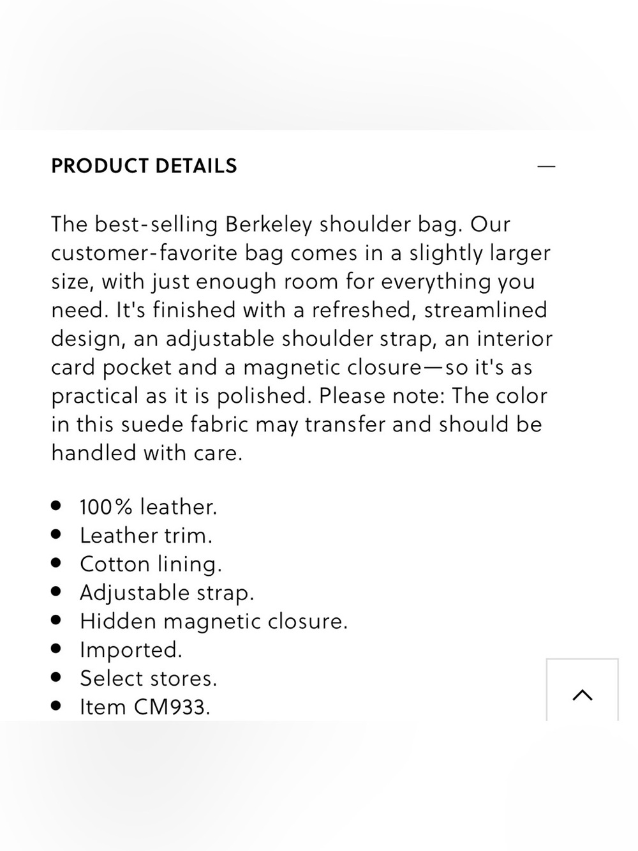Screen dimensions: 638x851
Task: Click the "Item CM933." item number
Action: (145, 707)
